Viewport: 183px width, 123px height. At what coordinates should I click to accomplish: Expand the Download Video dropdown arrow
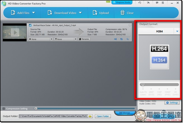80,13
